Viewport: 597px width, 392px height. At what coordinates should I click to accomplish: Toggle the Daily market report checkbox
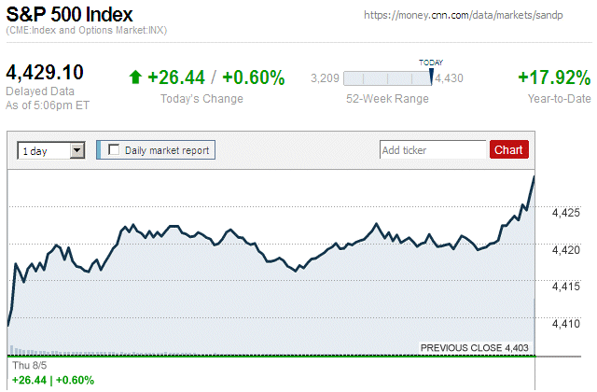pos(115,149)
